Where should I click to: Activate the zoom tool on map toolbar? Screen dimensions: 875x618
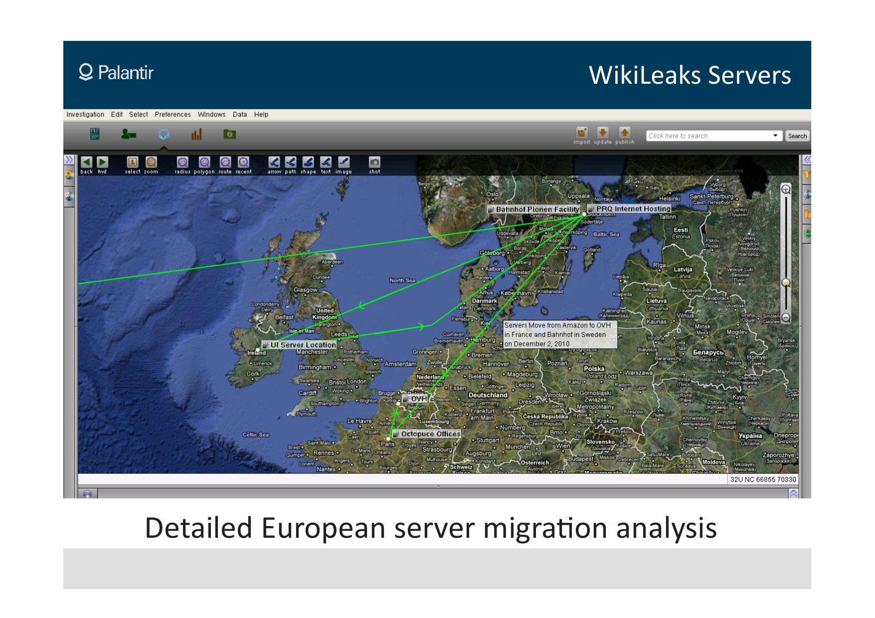point(151,162)
